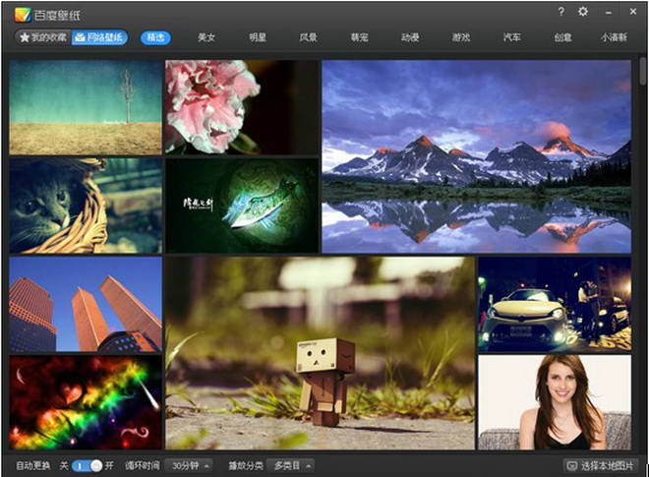This screenshot has height=477, width=649.
Task: Open settings via the gear icon
Action: (583, 12)
